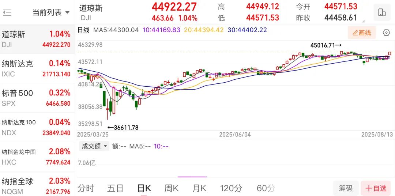This screenshot has width=395, height=196.
Task: Click the 463.66 1.04% change value in header
Action: coord(174,18)
